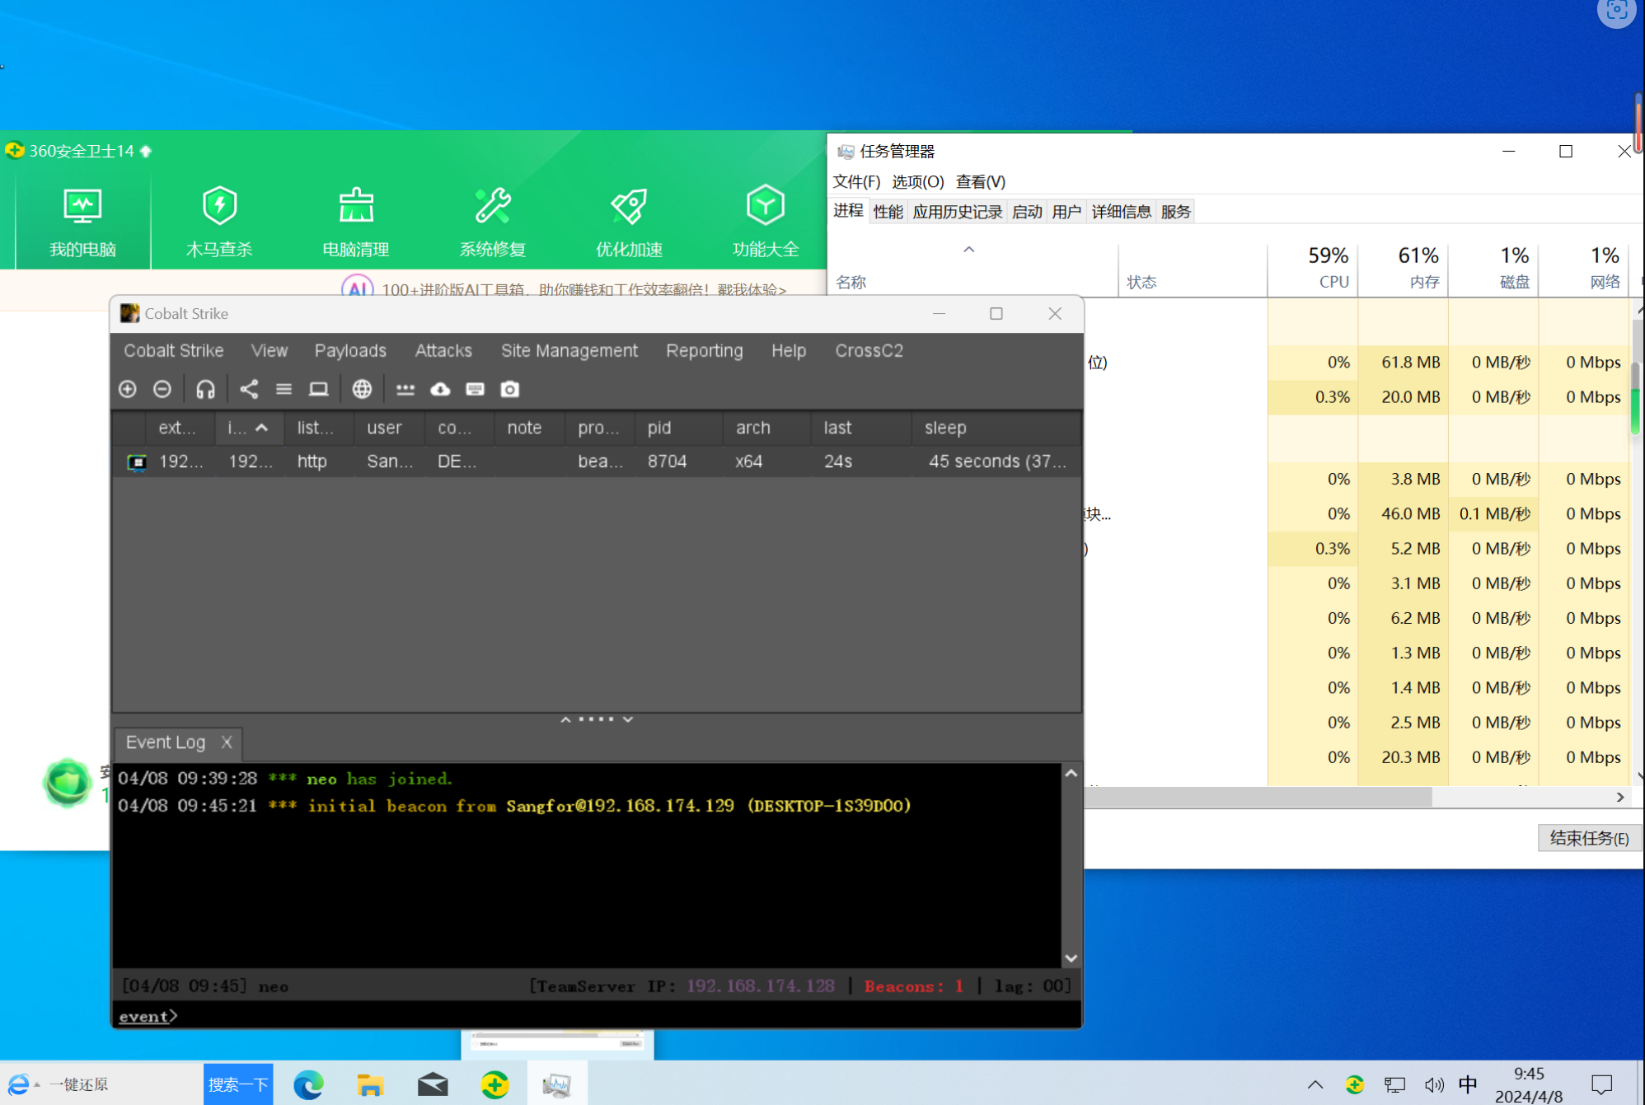Image resolution: width=1645 pixels, height=1105 pixels.
Task: Open 电脑清理 in 360 Security Guard
Action: pos(356,222)
